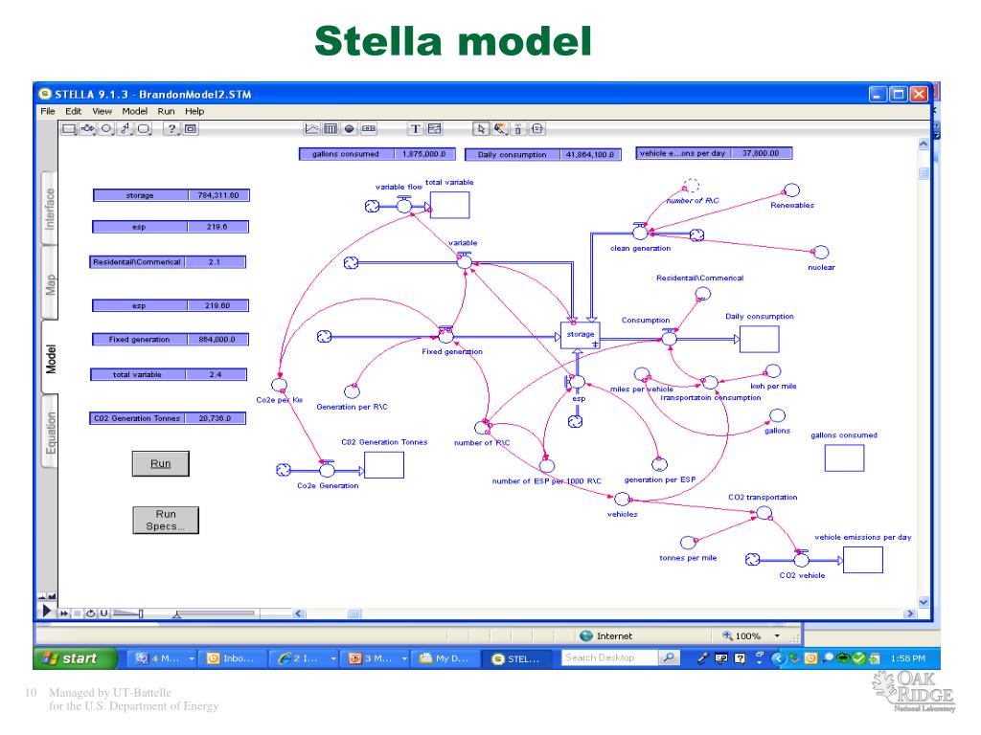The height and width of the screenshot is (735, 981).
Task: Open the View menu
Action: click(102, 111)
